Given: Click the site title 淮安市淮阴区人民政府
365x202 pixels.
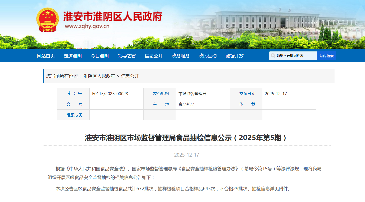Looking at the screenshot, I should point(113,17).
